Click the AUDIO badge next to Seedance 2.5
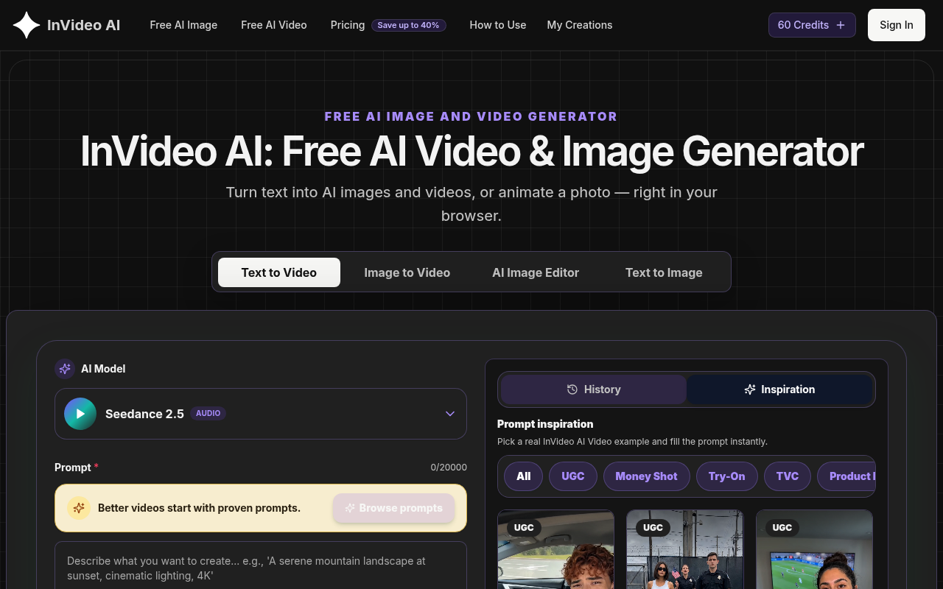The image size is (943, 589). coord(208,414)
